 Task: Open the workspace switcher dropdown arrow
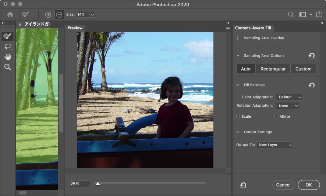click(311, 15)
